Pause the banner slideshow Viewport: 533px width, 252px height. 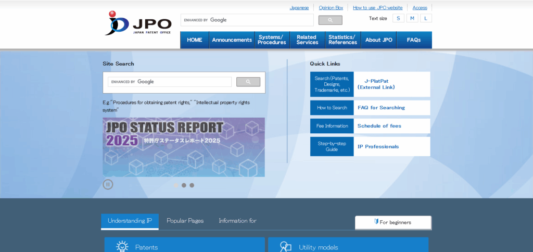click(108, 185)
